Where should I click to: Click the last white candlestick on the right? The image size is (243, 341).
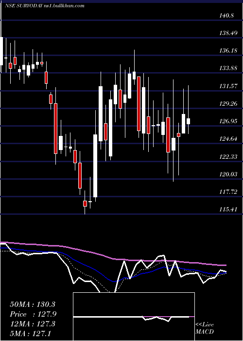(189, 121)
